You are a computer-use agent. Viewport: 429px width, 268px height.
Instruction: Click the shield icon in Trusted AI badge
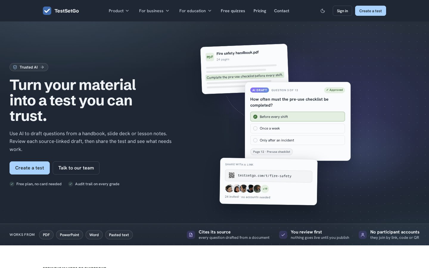[15, 67]
